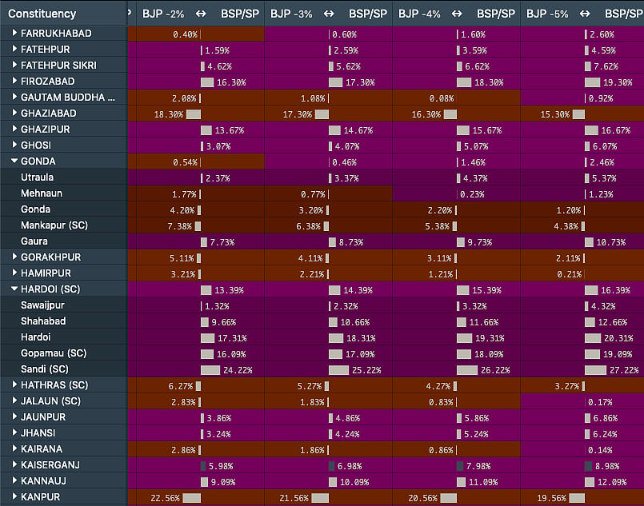The image size is (644, 506).
Task: Select the Utraula sub-row
Action: 64,177
